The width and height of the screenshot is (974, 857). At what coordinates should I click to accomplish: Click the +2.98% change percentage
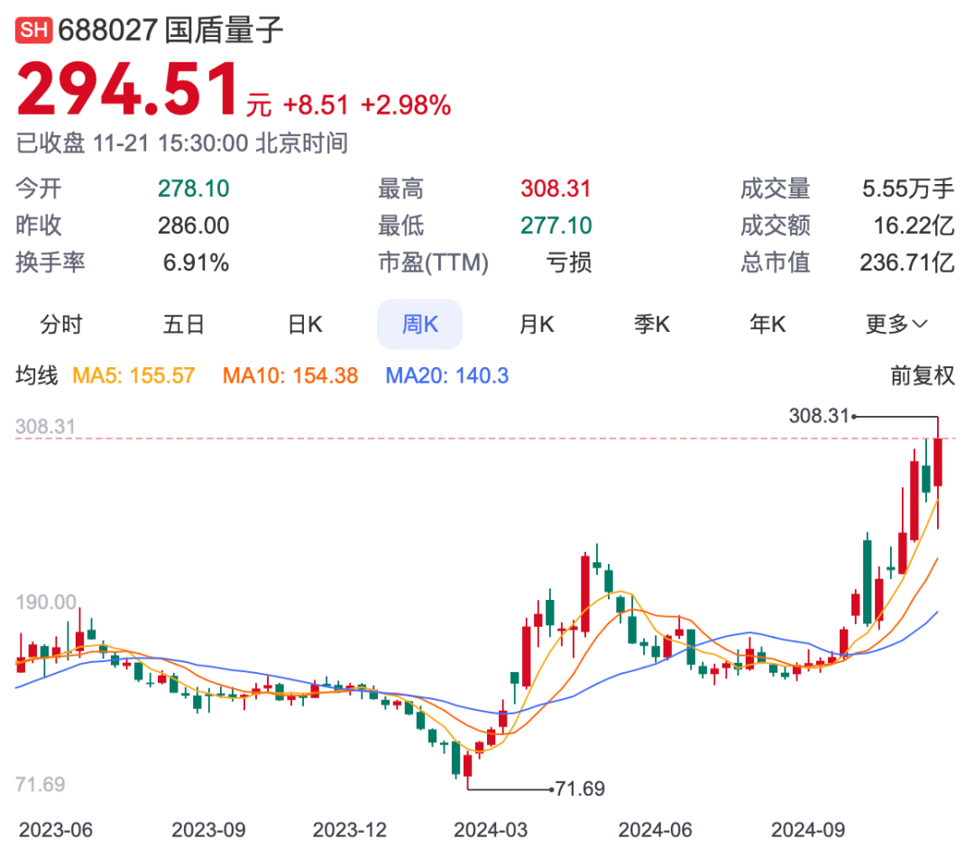tap(406, 105)
